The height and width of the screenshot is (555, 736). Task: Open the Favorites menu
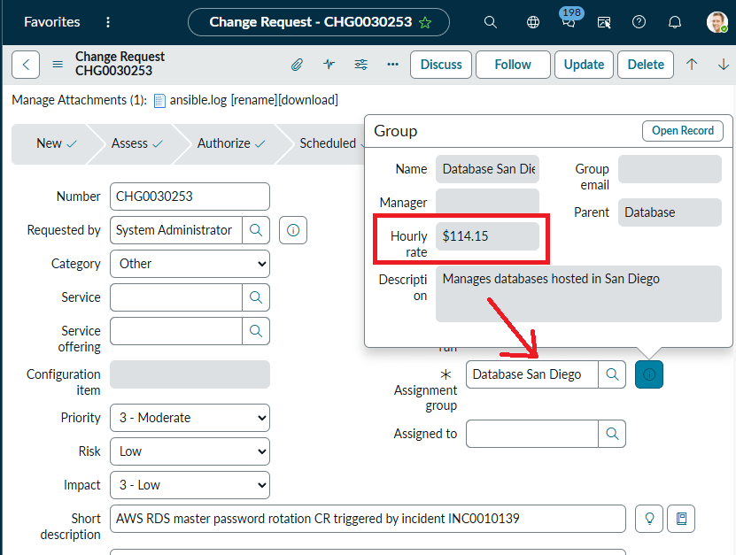pos(51,22)
